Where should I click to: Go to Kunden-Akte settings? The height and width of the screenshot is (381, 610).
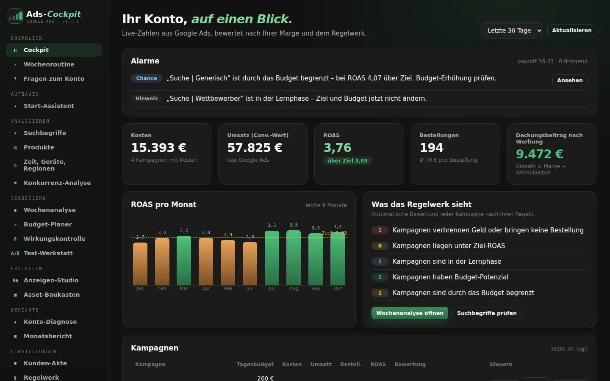(x=54, y=363)
